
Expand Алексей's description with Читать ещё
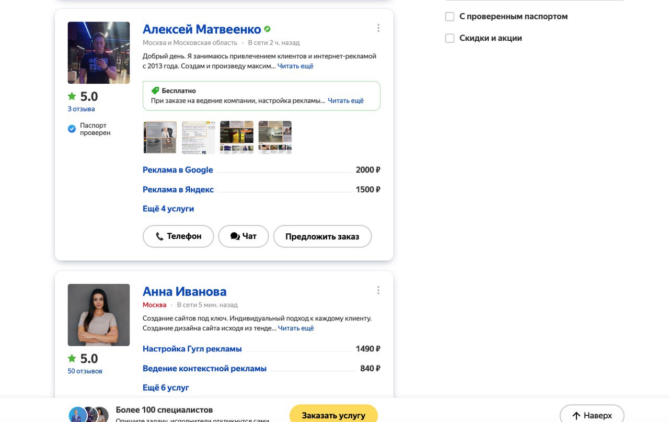pyautogui.click(x=295, y=66)
